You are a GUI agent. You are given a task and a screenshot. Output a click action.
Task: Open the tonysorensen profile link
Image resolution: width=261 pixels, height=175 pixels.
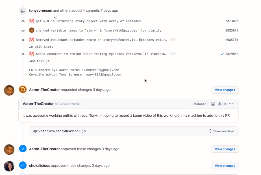pos(40,11)
